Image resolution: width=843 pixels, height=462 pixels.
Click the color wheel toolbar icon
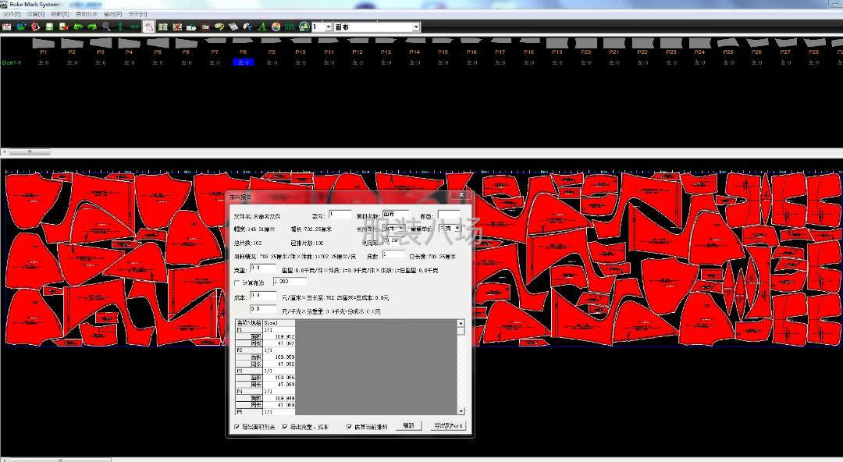(276, 27)
